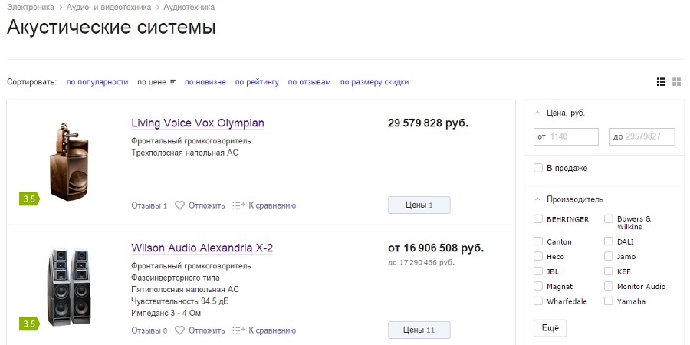Collapse the "Производитель" filter section
Screen dimensions: 690x345
(537, 199)
